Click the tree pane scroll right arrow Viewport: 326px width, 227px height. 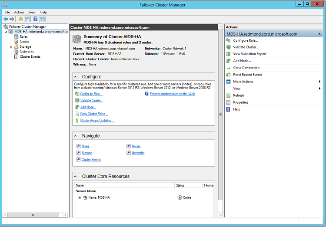[x=65, y=215]
